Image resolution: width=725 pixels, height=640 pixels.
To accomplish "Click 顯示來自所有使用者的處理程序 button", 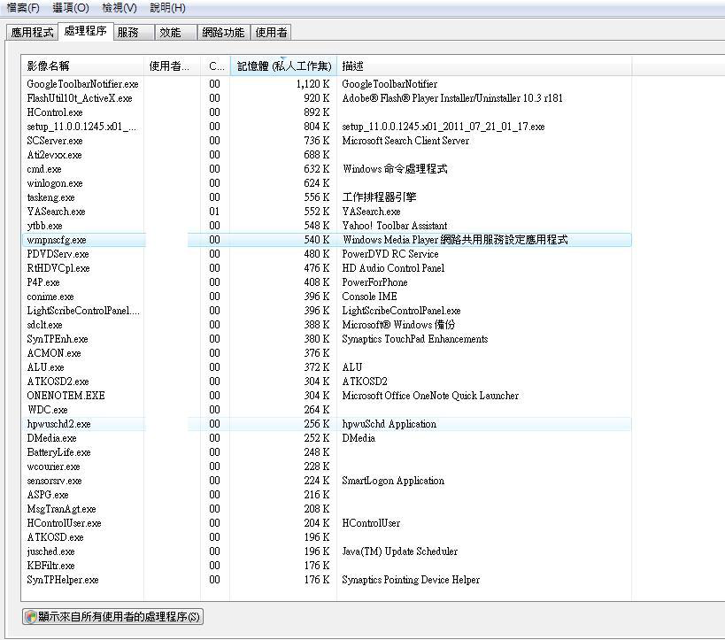I will tap(112, 617).
